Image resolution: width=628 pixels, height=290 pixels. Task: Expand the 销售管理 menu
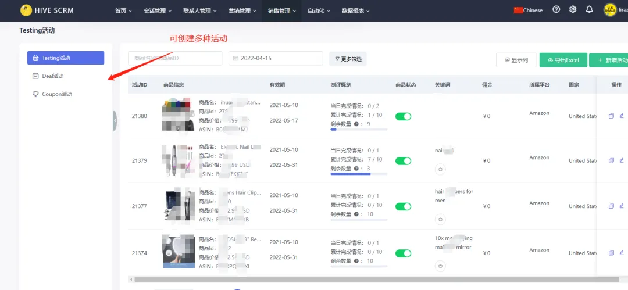click(282, 11)
